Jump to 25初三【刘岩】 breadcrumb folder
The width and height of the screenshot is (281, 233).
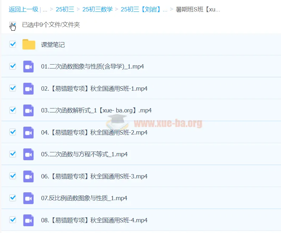(144, 10)
